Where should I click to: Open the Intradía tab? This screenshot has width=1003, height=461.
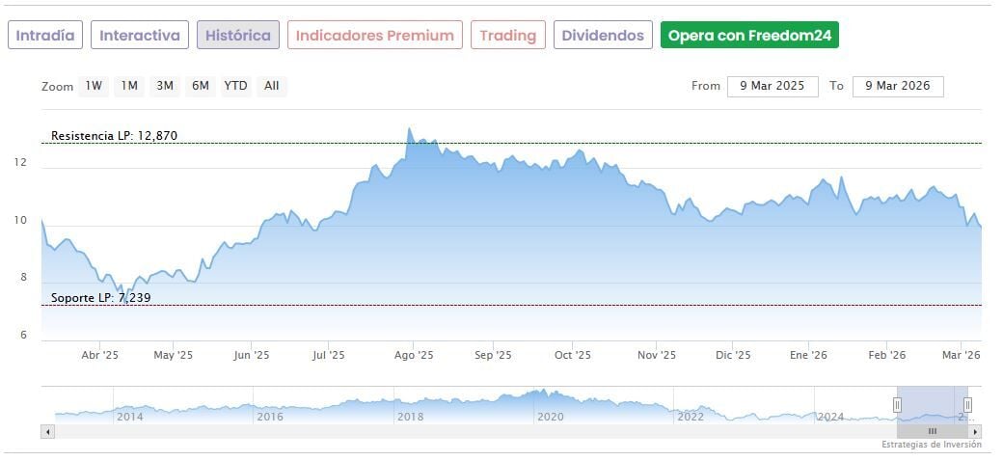pyautogui.click(x=45, y=36)
